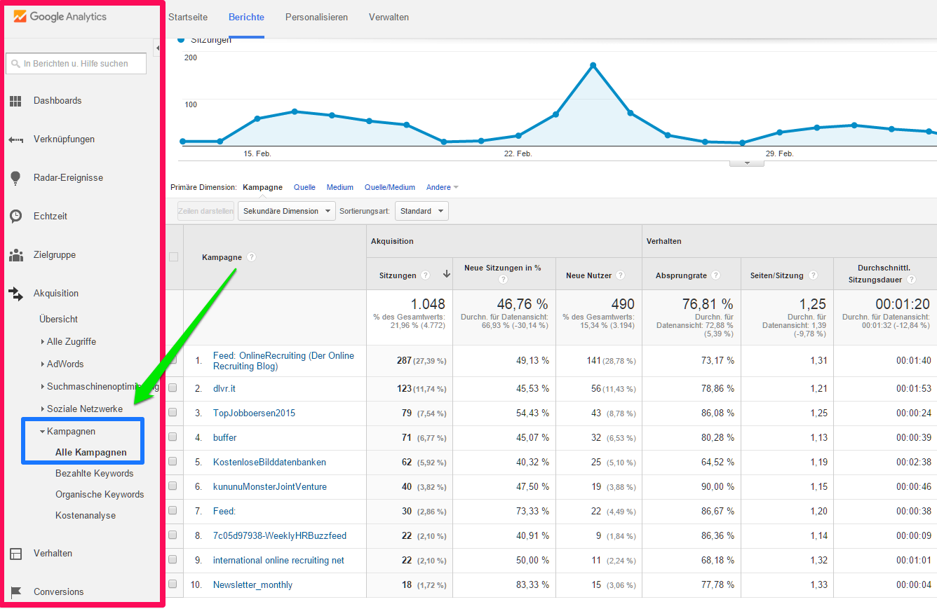Open the Sekundäre Dimension dropdown
Viewport: 937px width, 609px height.
click(x=286, y=211)
